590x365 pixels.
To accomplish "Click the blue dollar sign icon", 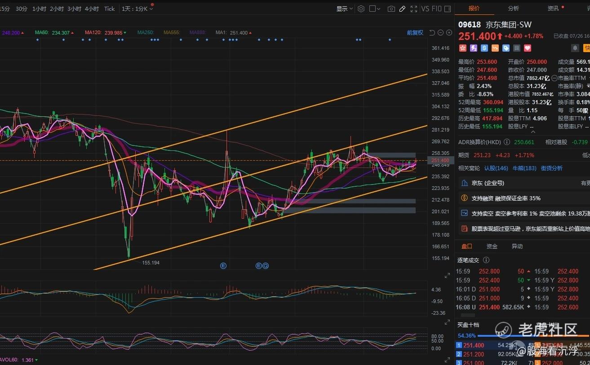I will 484,48.
